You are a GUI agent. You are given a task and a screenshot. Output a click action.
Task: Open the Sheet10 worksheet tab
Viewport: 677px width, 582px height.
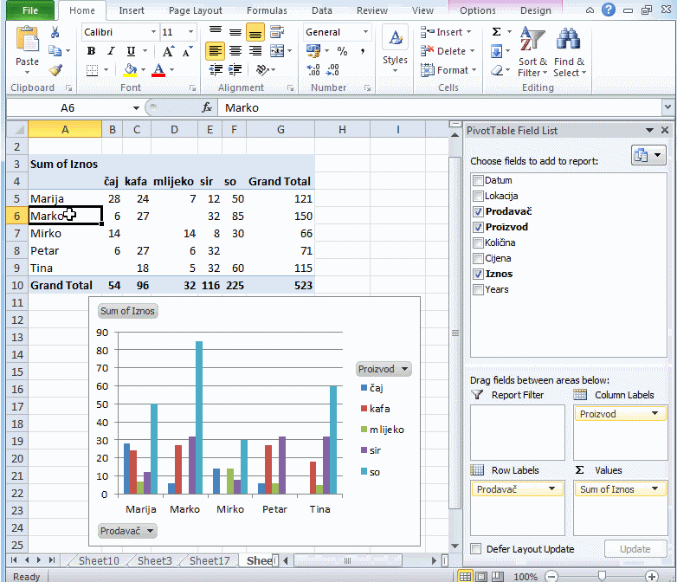pyautogui.click(x=99, y=560)
